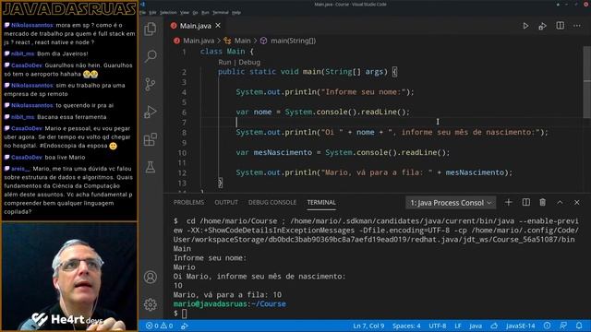Click the JavaSE-14 runtime status item
Viewport: 591px width, 332px height.
(x=520, y=326)
